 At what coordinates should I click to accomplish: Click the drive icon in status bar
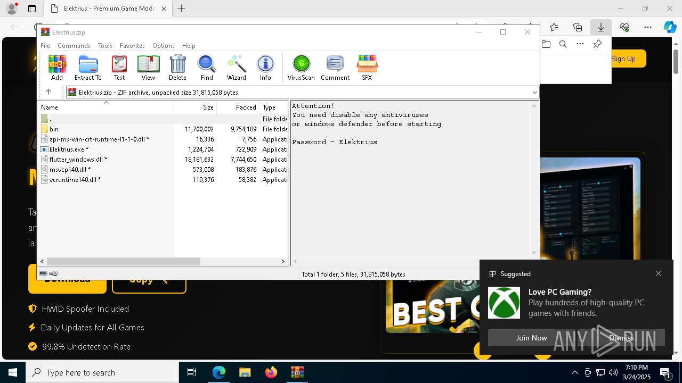43,273
